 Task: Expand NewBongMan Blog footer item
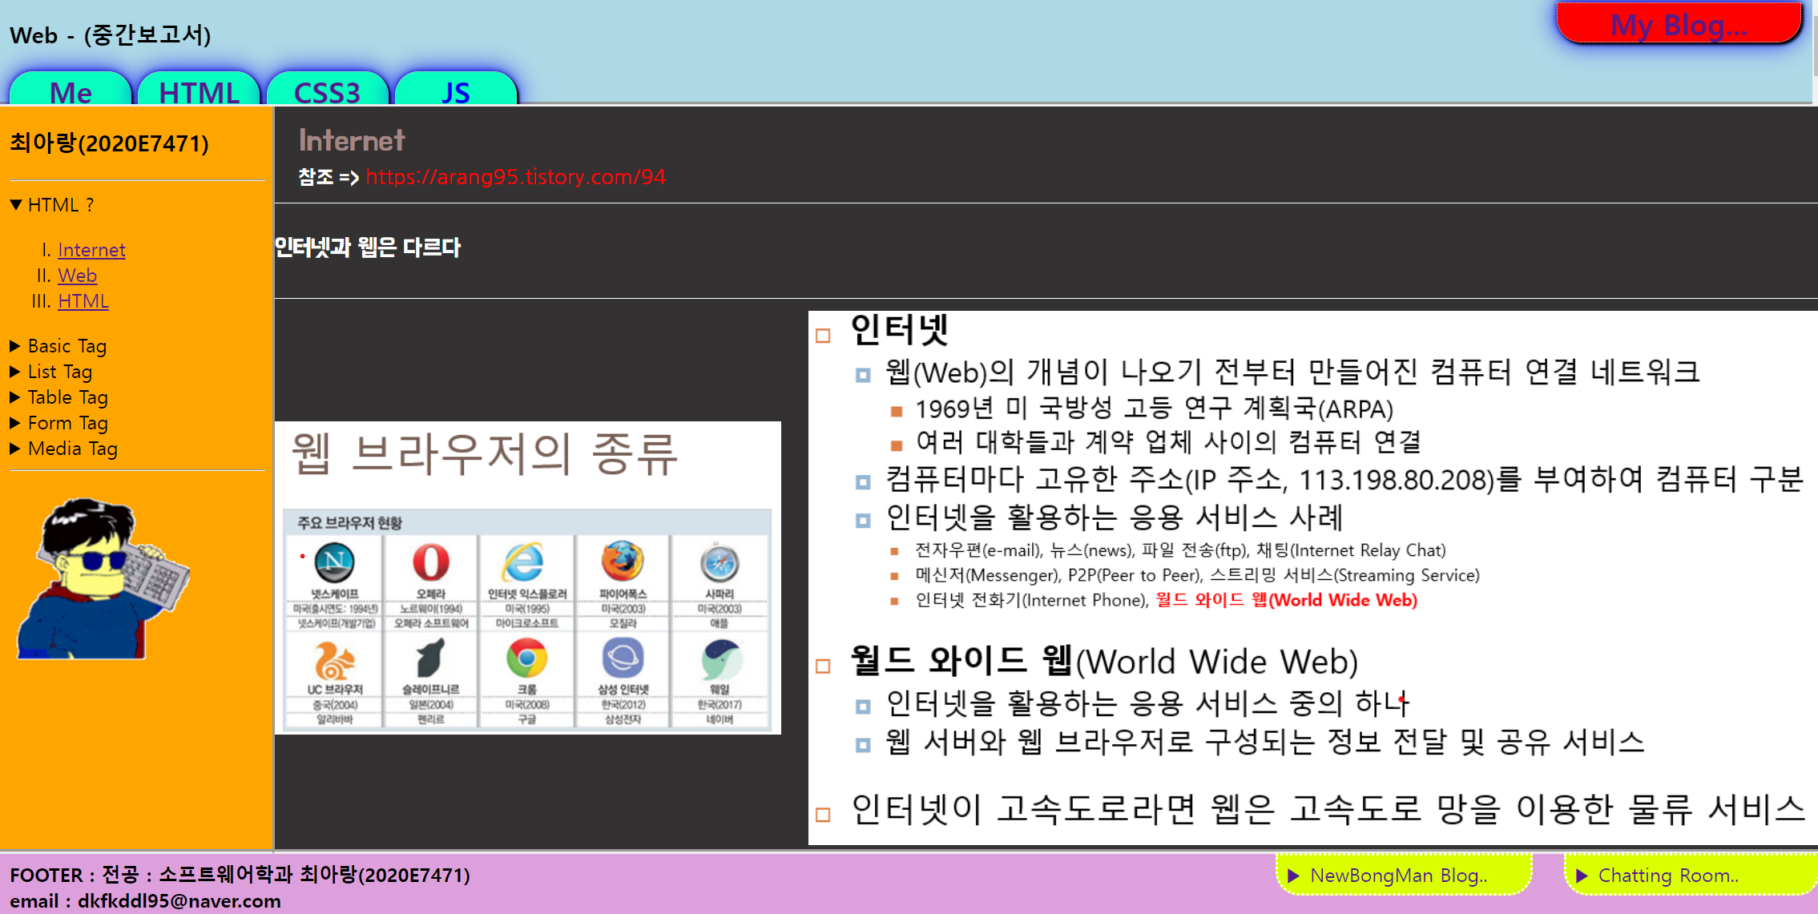pyautogui.click(x=1398, y=876)
